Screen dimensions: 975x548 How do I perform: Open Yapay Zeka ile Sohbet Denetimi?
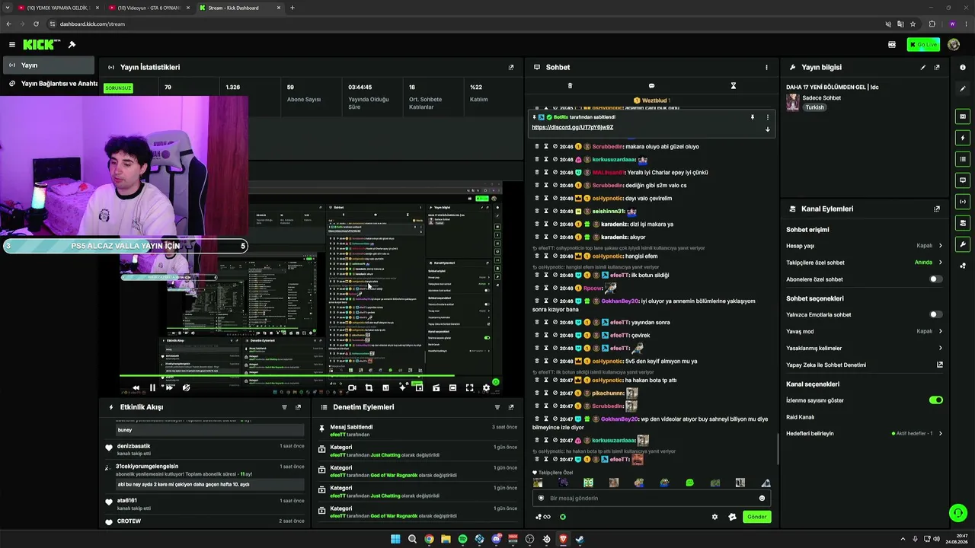click(865, 365)
